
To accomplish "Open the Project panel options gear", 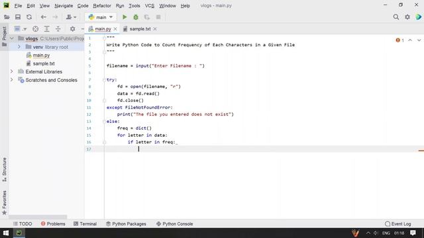I will [x=72, y=29].
